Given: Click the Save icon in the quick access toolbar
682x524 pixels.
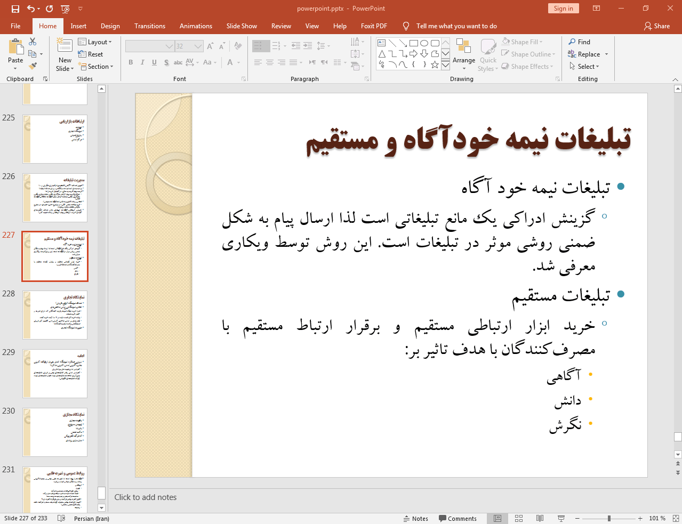Looking at the screenshot, I should click(15, 9).
